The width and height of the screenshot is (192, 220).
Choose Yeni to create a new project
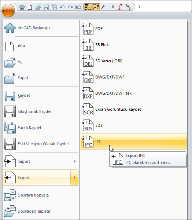40,45
